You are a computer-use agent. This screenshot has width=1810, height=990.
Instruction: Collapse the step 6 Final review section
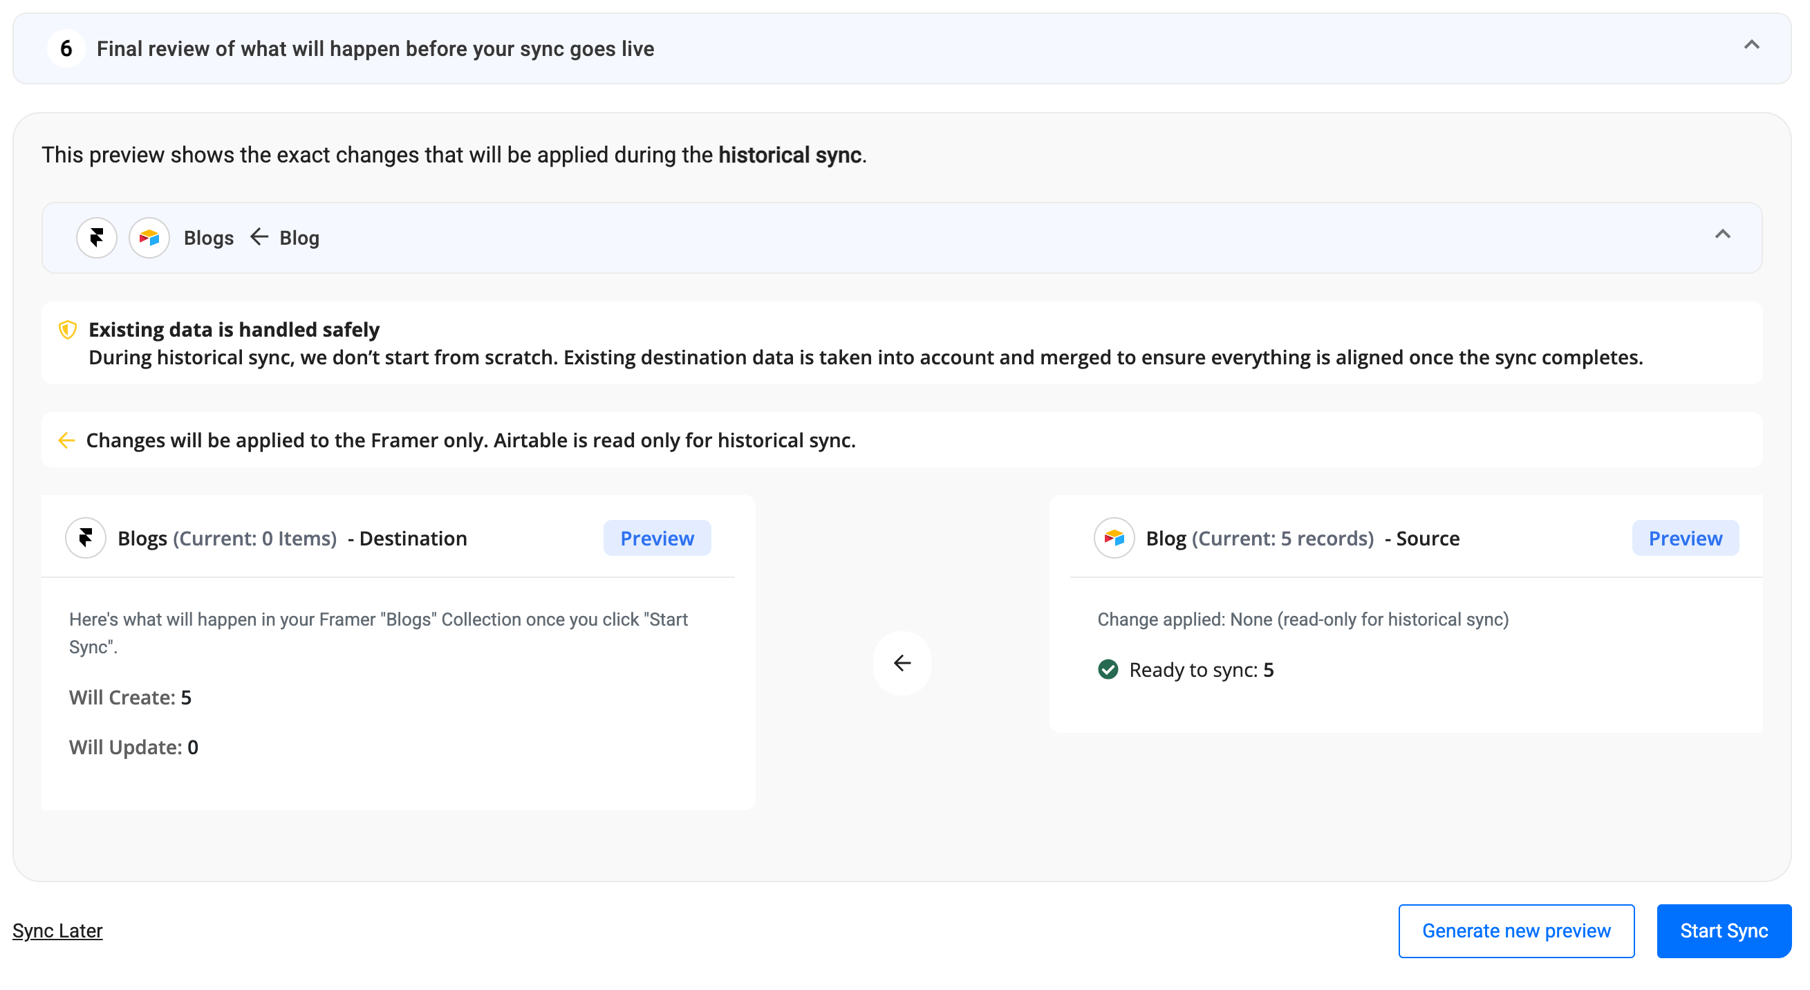point(1751,46)
